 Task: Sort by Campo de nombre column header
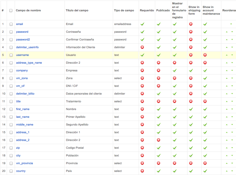pyautogui.click(x=28, y=10)
